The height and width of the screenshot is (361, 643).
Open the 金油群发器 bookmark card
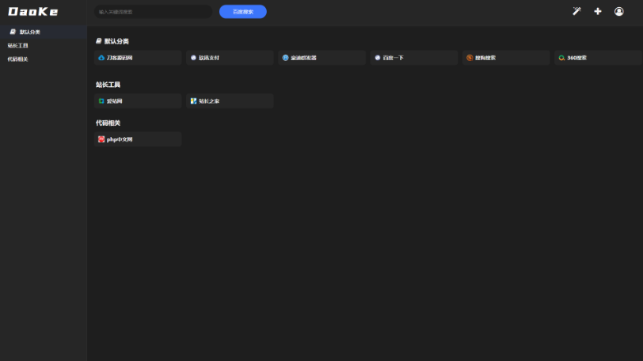(321, 58)
